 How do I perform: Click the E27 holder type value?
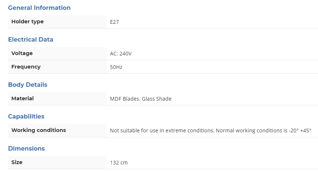(114, 22)
